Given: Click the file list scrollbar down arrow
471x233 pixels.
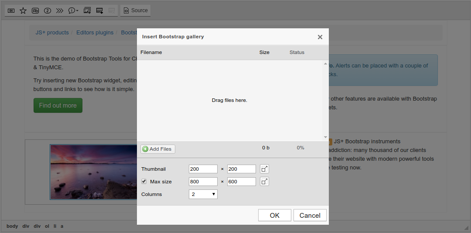Looking at the screenshot, I should click(x=325, y=137).
